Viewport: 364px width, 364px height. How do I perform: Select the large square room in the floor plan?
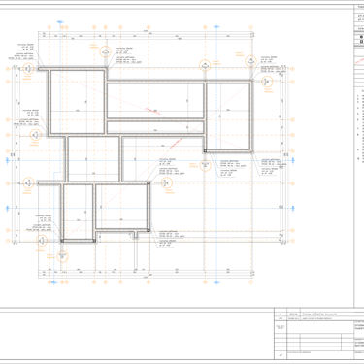(78, 101)
